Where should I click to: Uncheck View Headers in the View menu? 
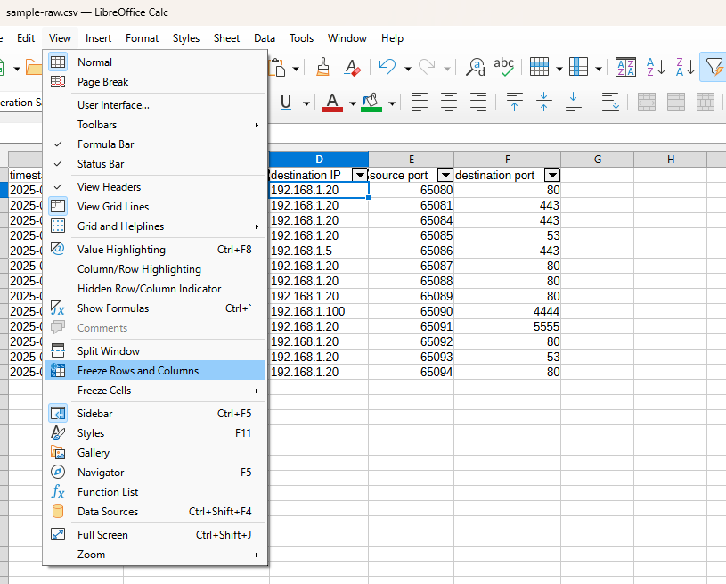click(x=109, y=187)
